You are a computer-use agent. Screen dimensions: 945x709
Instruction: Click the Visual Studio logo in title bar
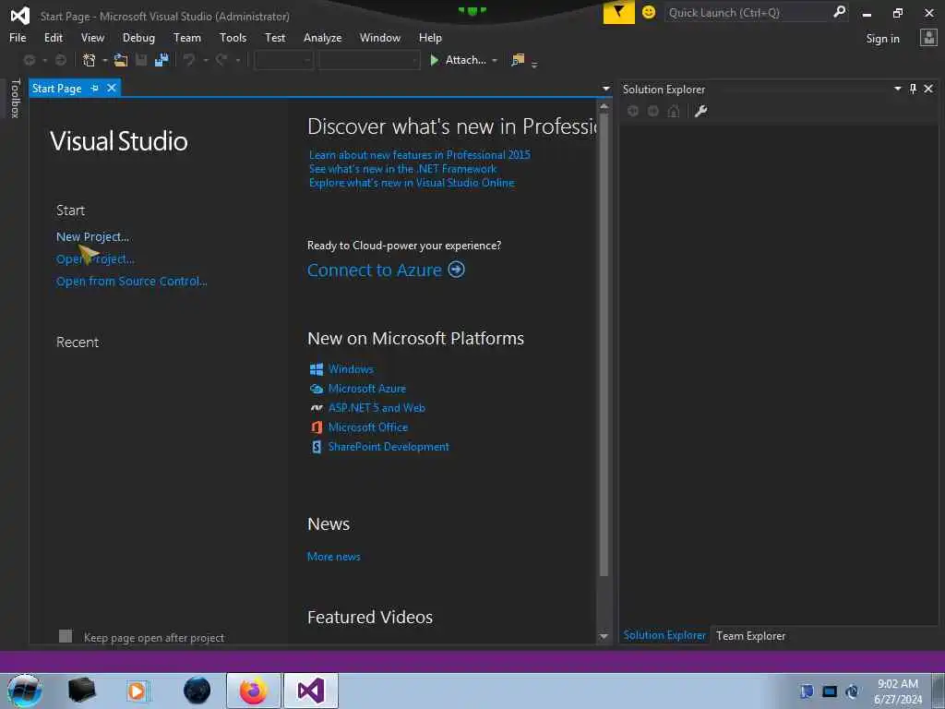point(20,15)
